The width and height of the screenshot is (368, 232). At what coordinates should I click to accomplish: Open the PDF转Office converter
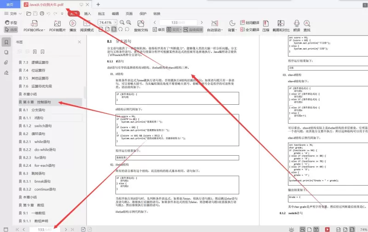34,26
